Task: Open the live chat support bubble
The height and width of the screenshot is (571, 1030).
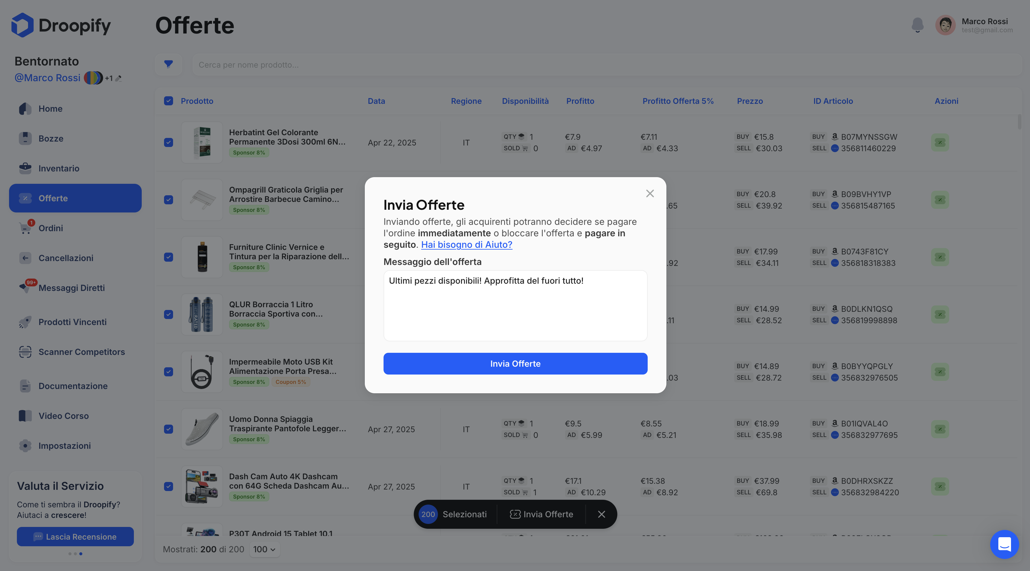Action: 1004,544
